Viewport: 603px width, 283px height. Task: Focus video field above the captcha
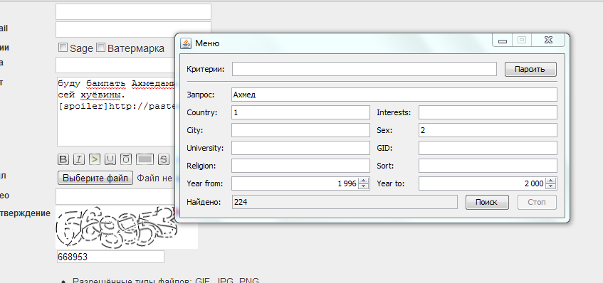click(115, 196)
